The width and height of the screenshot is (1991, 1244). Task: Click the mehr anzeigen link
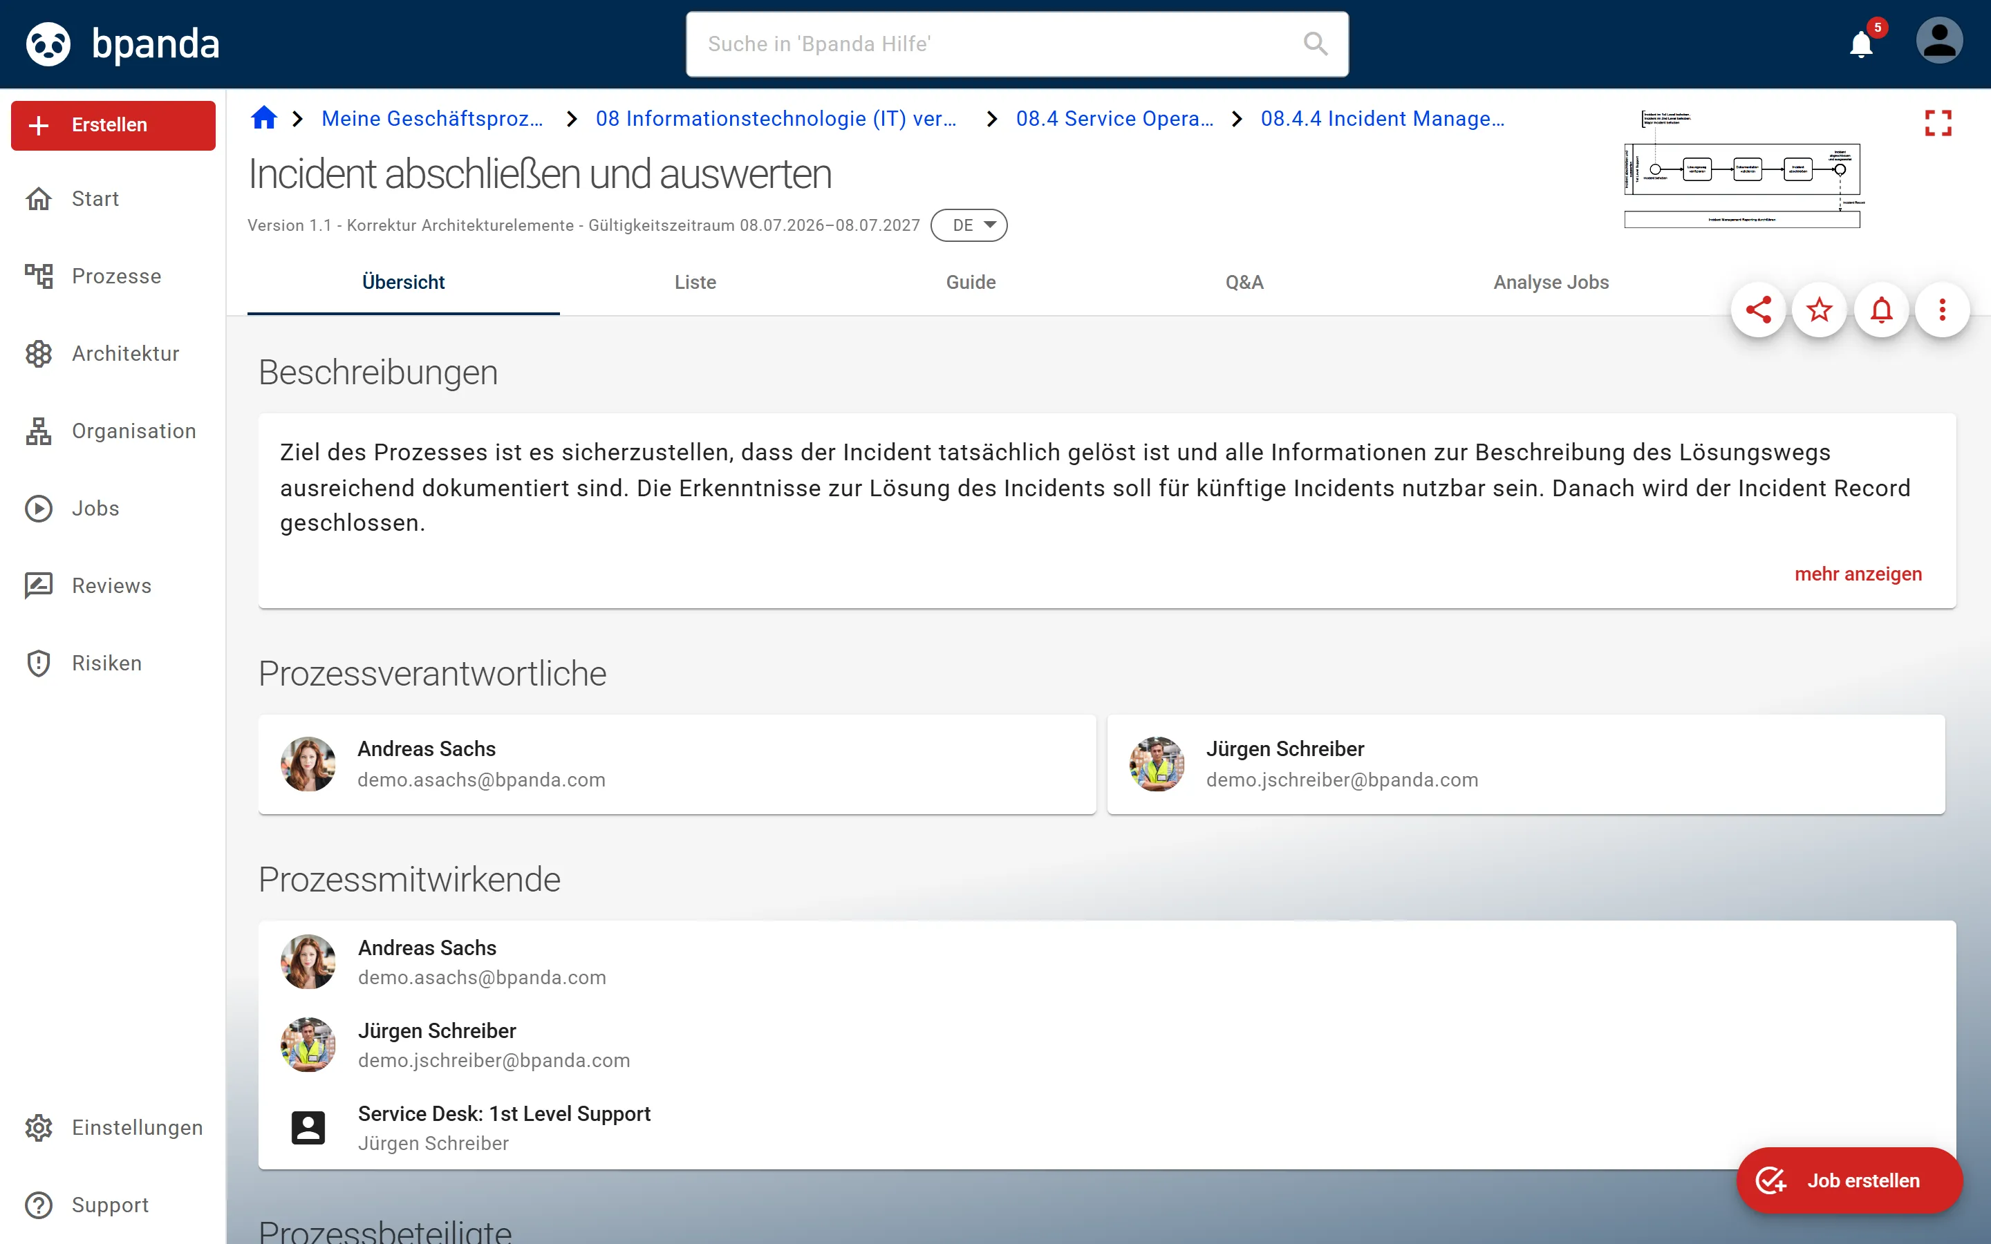tap(1858, 574)
